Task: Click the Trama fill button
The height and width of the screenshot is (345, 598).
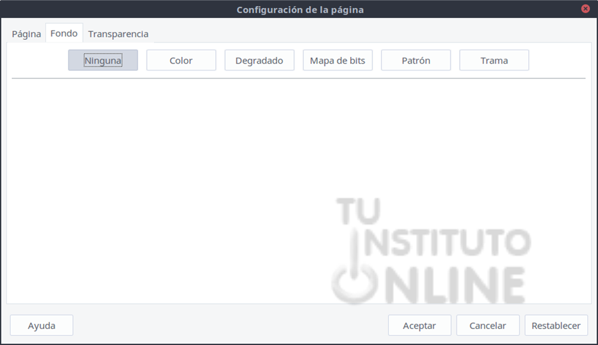Action: (x=494, y=60)
